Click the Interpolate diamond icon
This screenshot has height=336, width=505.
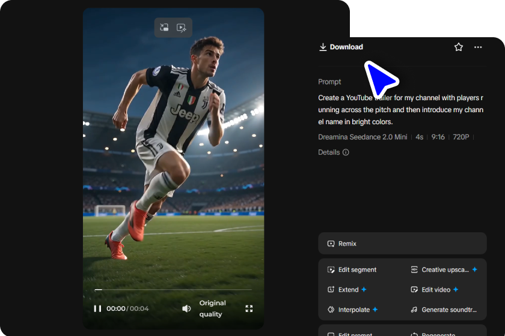point(331,310)
